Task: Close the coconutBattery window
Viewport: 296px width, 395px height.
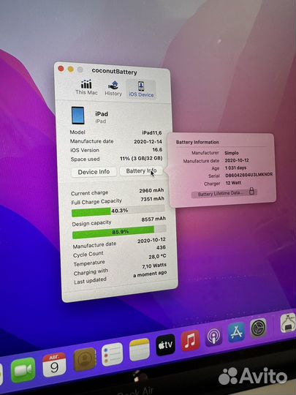Action: pos(61,68)
